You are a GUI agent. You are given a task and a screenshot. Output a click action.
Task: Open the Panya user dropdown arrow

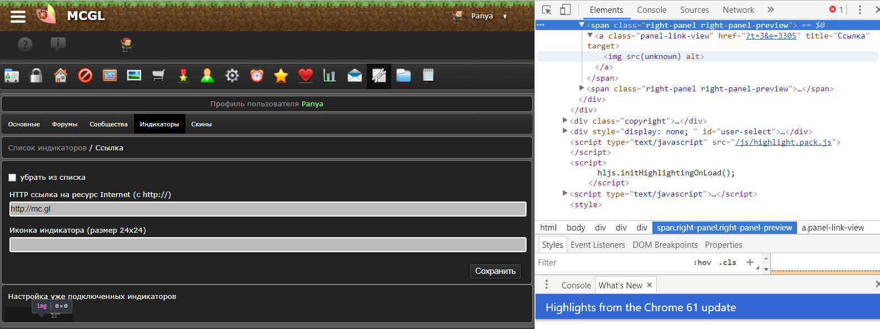click(x=505, y=16)
